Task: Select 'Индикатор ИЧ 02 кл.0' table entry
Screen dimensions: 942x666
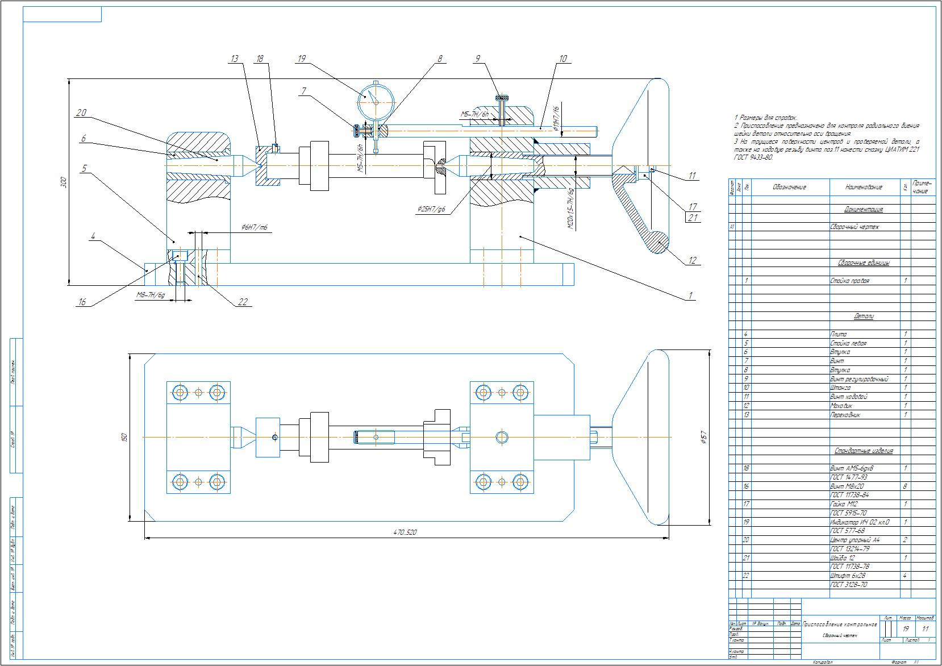Action: click(859, 522)
